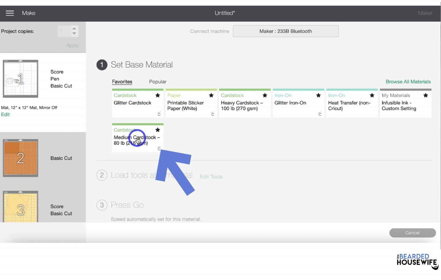This screenshot has height=280, width=441.
Task: Open the hamburger menu
Action: 10,13
